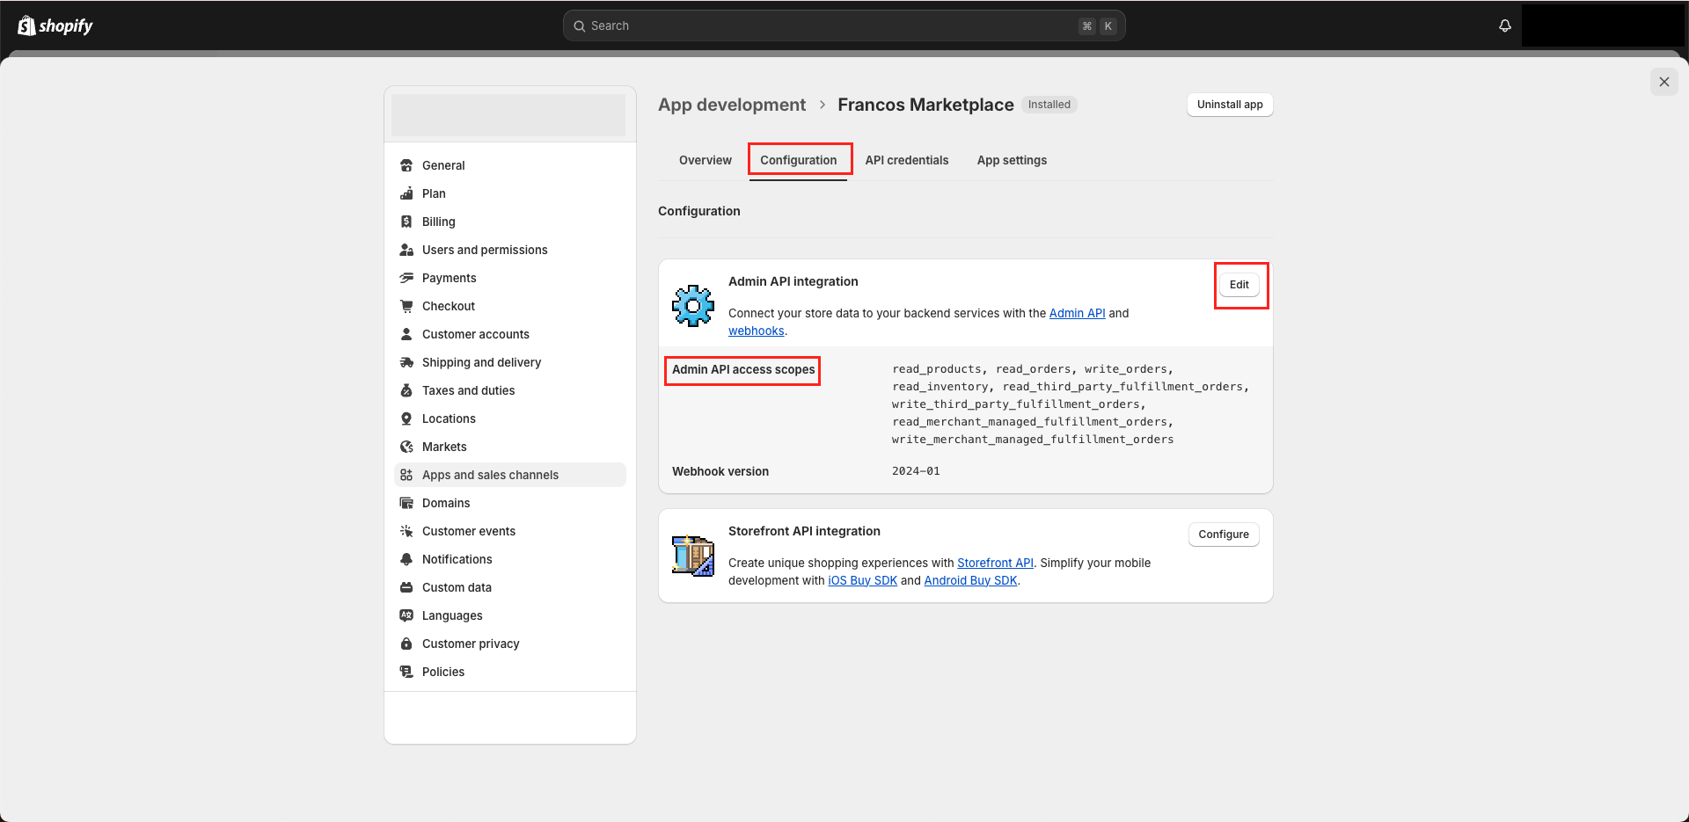Click the Apps and sales channels icon

point(406,475)
